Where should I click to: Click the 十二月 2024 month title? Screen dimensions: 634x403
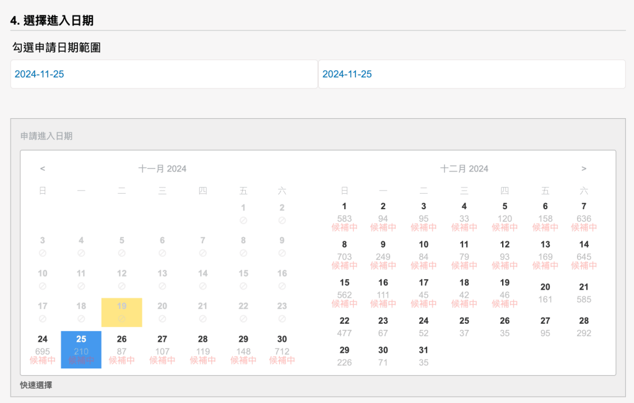coord(464,168)
